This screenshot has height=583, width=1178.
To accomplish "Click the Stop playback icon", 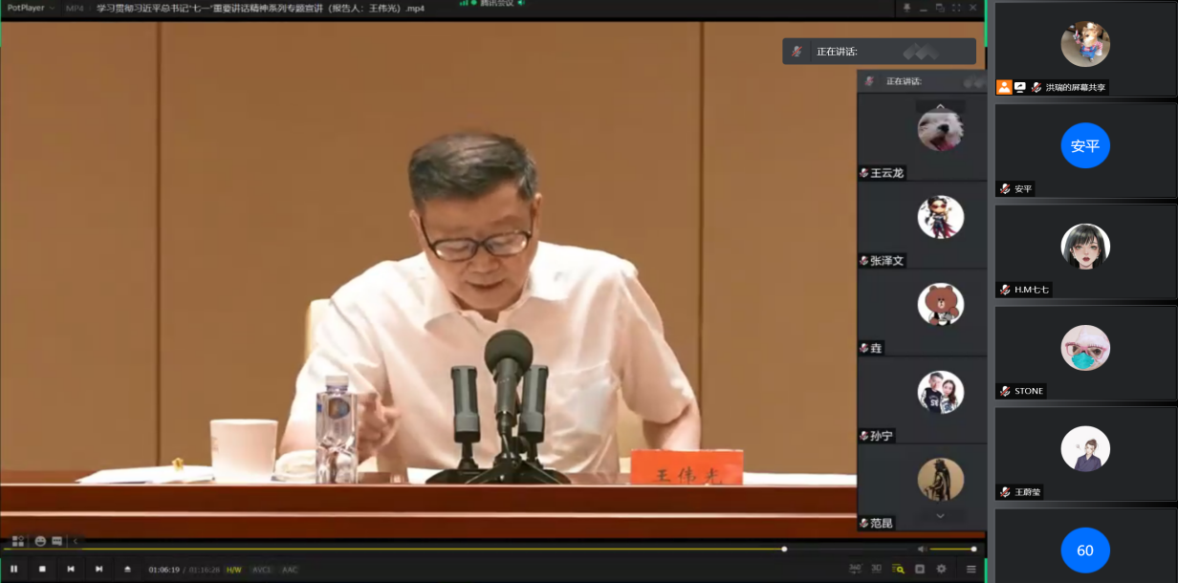I will pyautogui.click(x=40, y=569).
